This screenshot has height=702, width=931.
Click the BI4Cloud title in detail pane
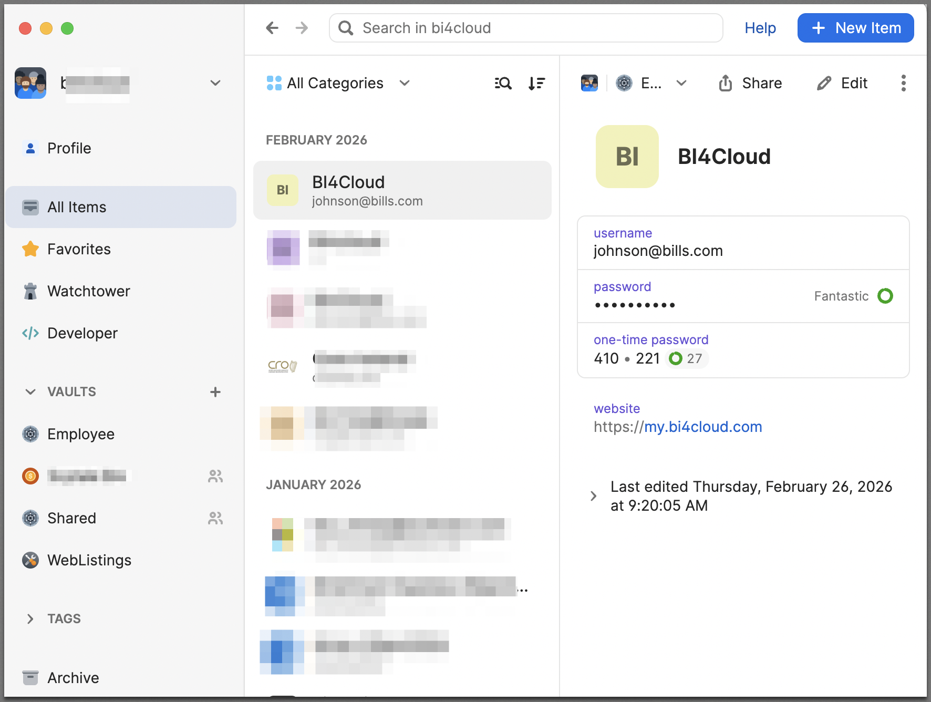click(724, 157)
